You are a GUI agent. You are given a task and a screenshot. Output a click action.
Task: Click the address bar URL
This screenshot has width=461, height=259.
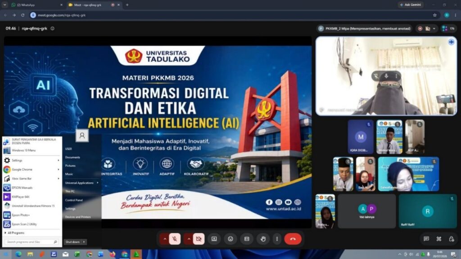(62, 15)
